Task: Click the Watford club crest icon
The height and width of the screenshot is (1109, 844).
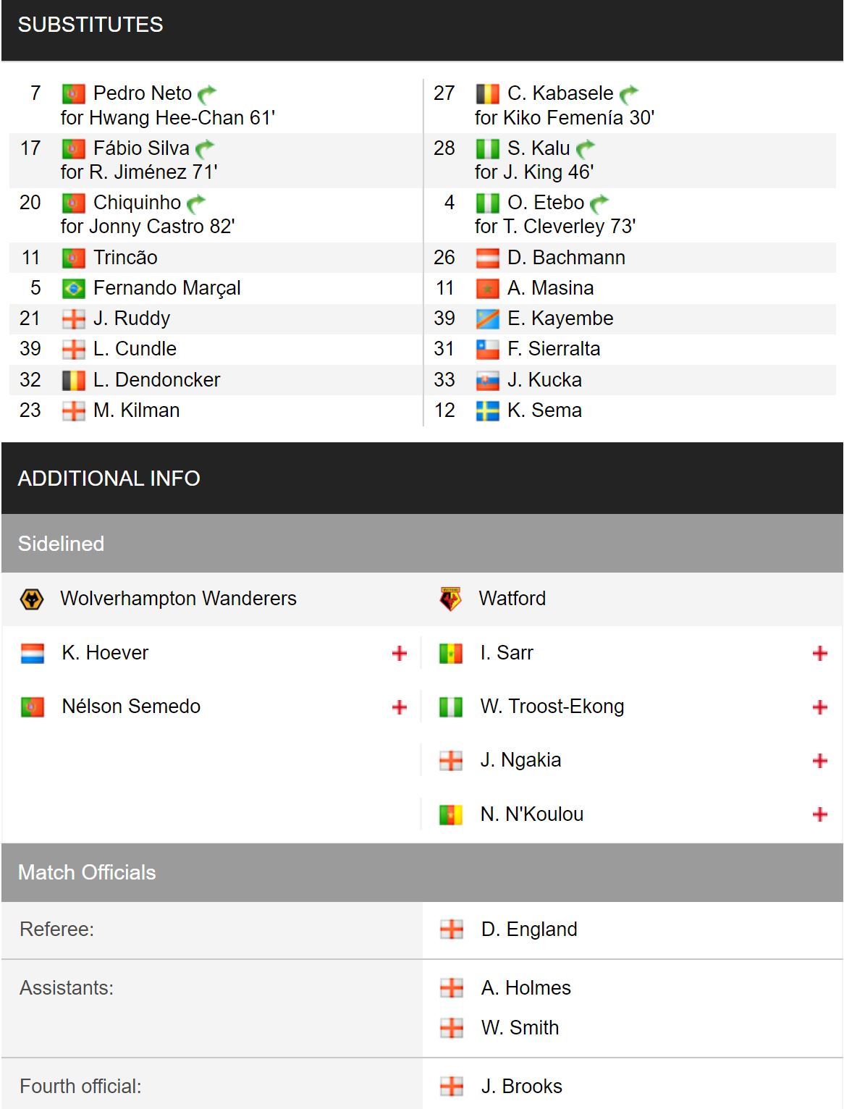Action: click(450, 599)
